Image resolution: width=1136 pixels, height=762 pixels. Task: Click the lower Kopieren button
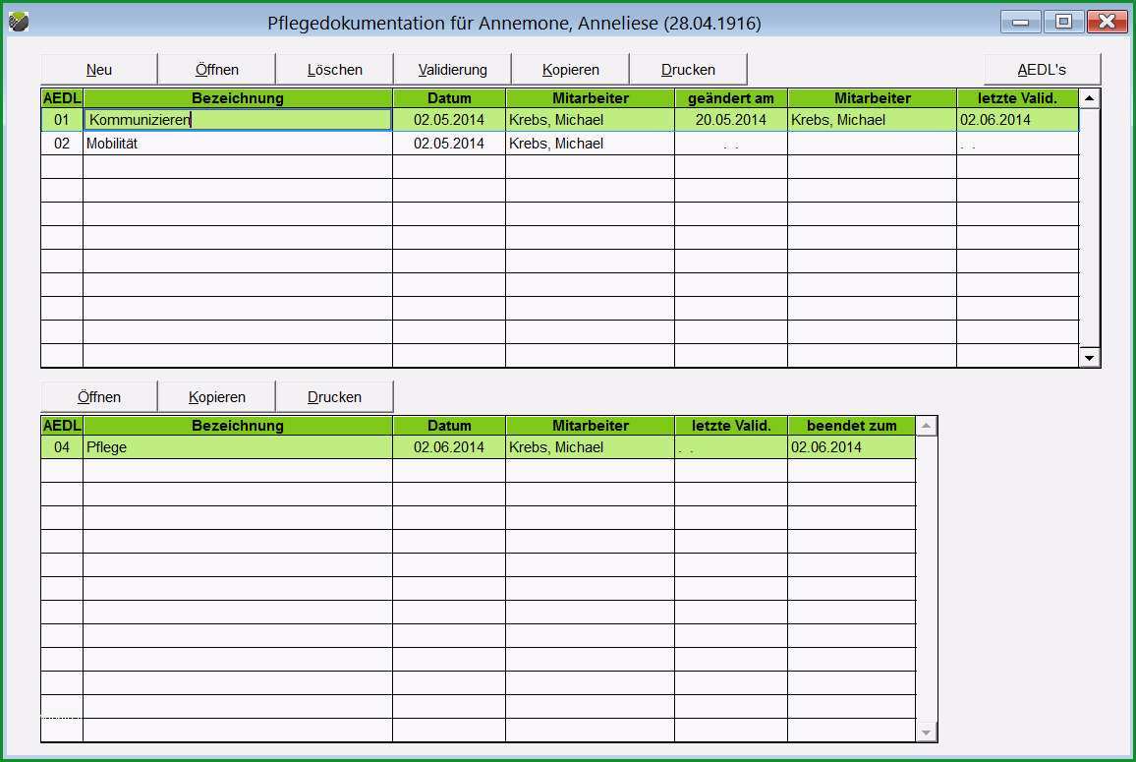tap(216, 397)
